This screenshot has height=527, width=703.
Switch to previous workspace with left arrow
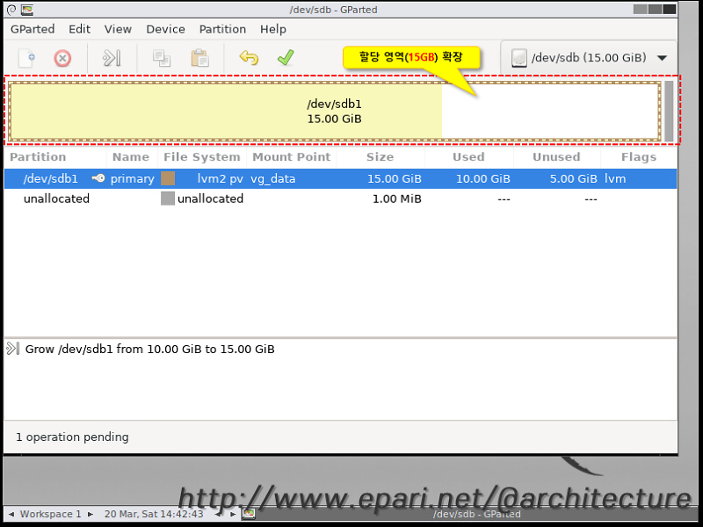(11, 514)
